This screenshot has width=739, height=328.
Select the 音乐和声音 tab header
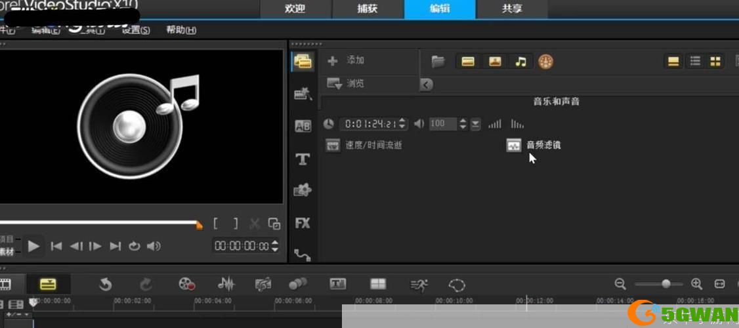(x=556, y=101)
